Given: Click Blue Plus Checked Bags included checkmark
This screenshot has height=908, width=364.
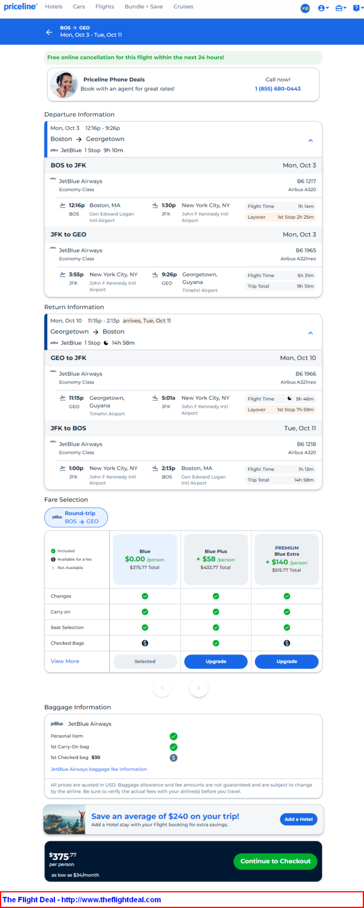Looking at the screenshot, I should [216, 643].
